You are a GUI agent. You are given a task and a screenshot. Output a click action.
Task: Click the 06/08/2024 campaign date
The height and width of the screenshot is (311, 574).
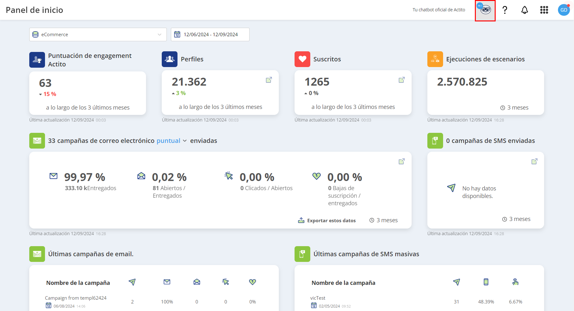[64, 306]
